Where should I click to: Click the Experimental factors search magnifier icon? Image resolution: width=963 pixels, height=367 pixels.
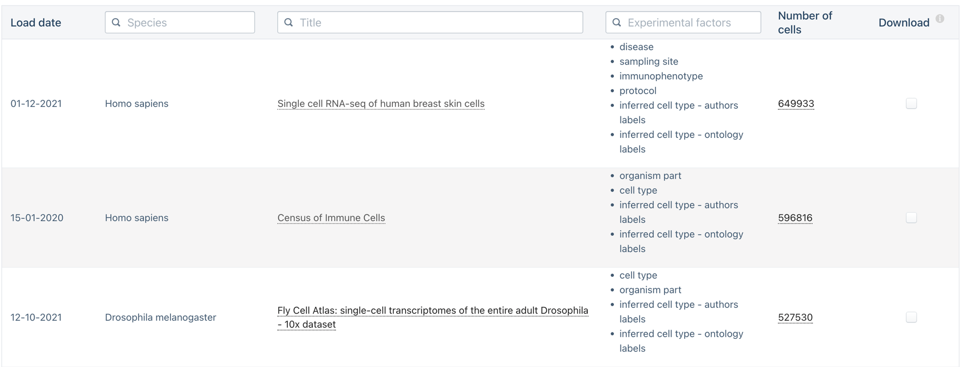617,23
